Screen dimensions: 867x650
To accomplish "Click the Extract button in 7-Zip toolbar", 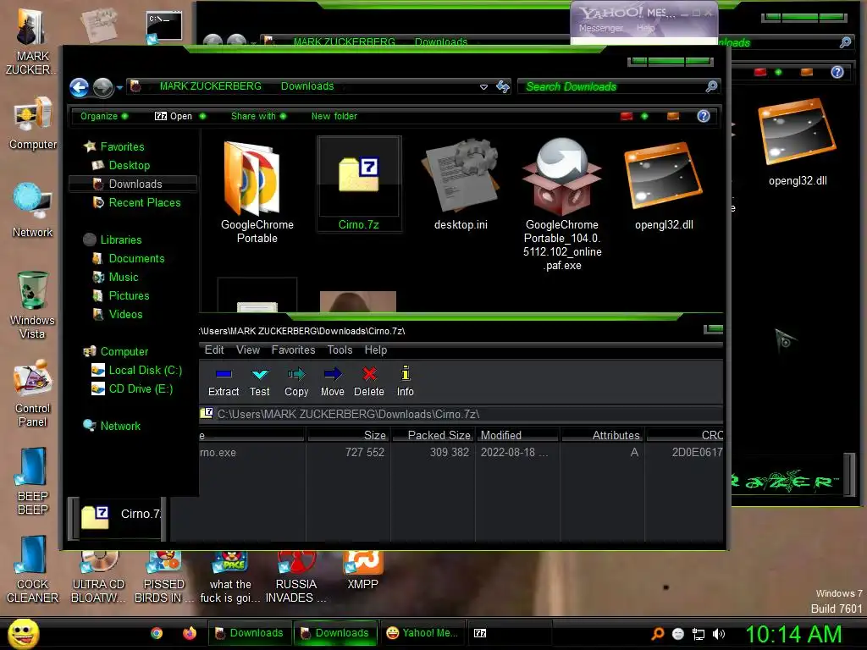I will tap(224, 382).
